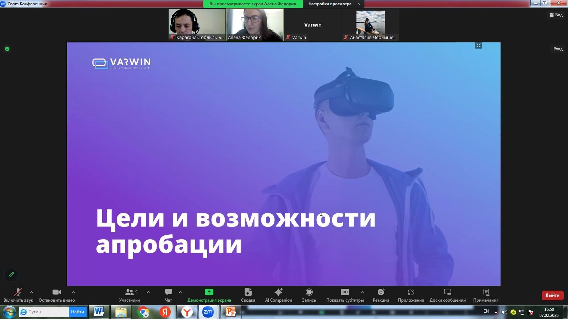Expand video options arrow next to camera
The width and height of the screenshot is (568, 319).
point(73,292)
